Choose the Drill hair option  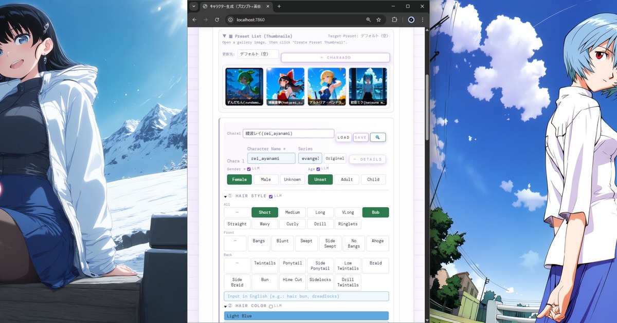tap(320, 224)
